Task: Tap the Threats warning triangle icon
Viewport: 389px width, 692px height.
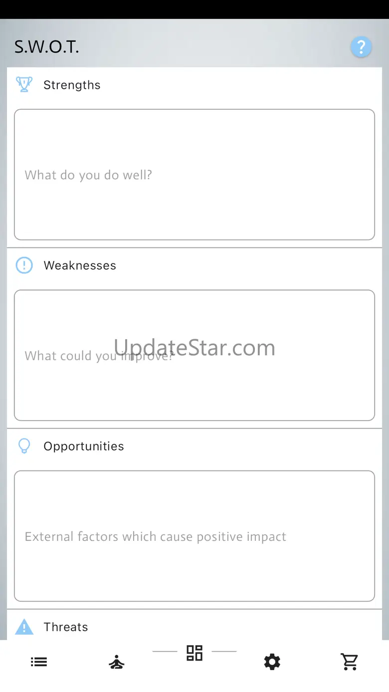Action: [24, 627]
